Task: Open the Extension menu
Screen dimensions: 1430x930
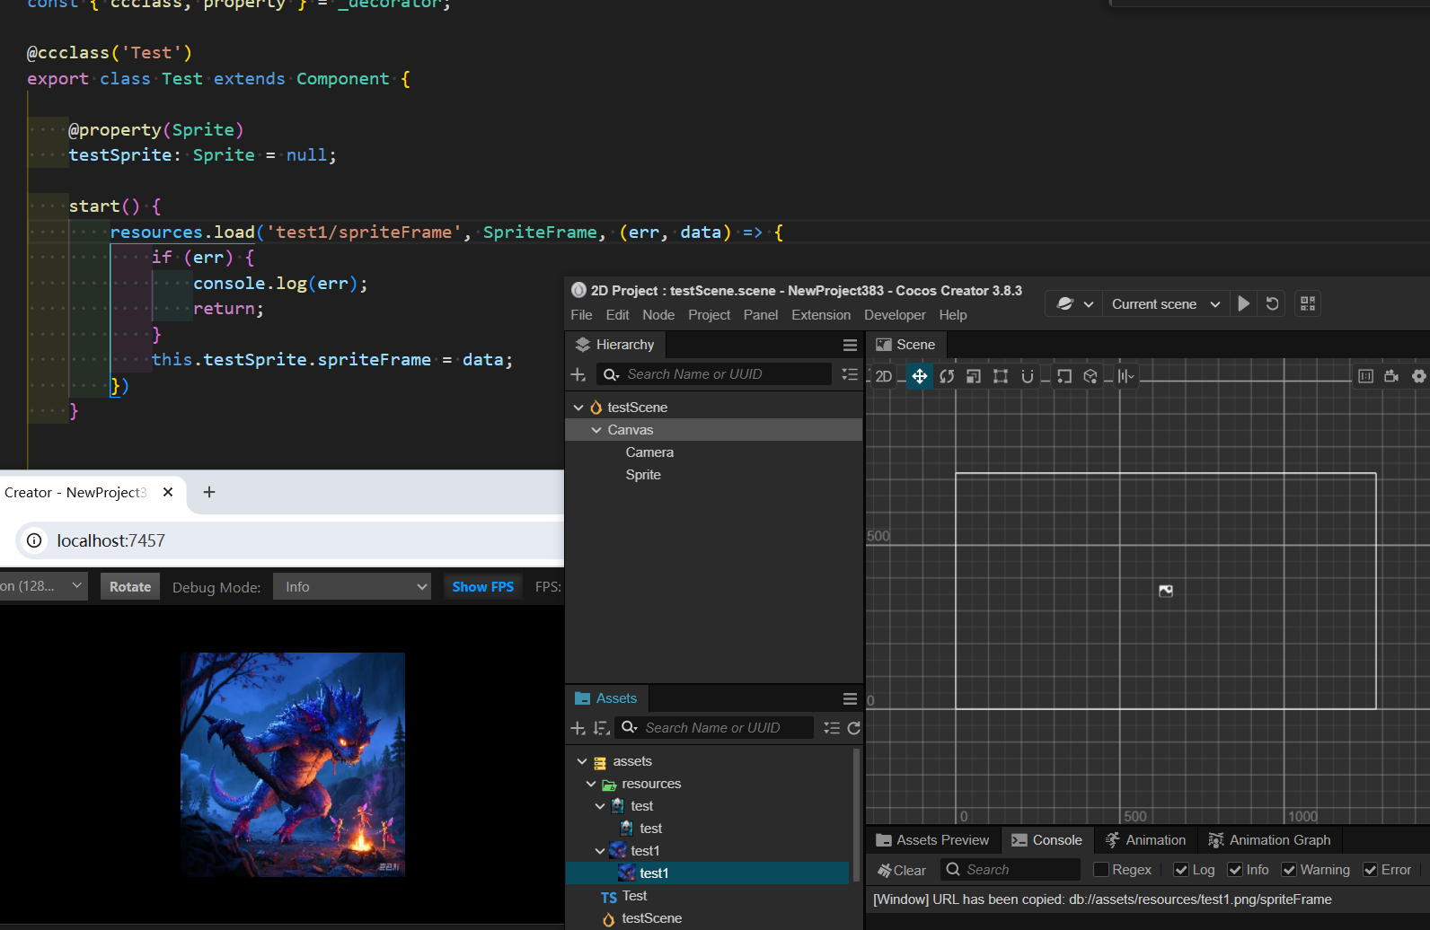Action: pyautogui.click(x=820, y=315)
